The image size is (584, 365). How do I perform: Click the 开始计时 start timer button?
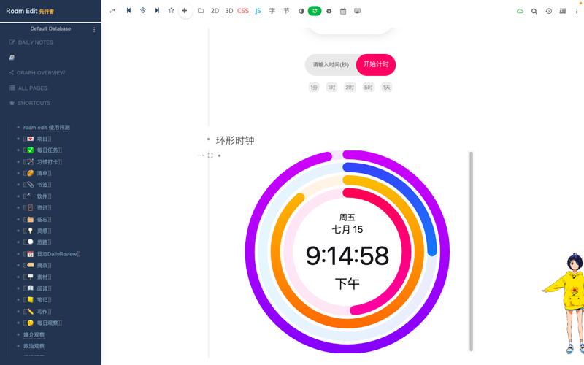tap(376, 64)
